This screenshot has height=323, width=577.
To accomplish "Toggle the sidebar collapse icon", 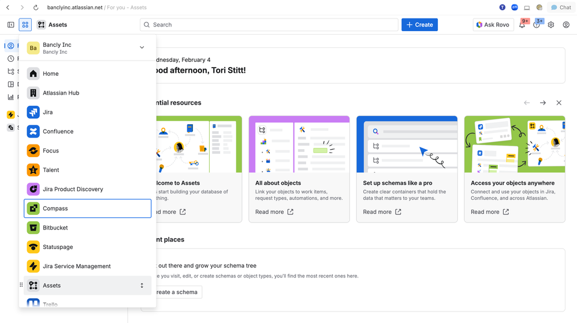I will tap(10, 25).
